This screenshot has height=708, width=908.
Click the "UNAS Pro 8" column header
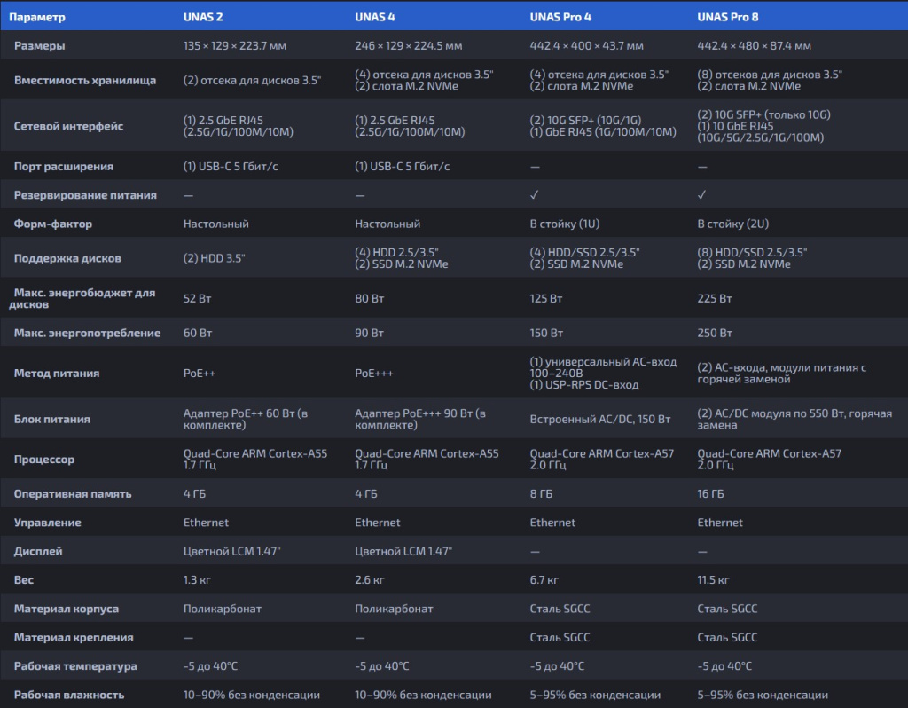pyautogui.click(x=728, y=17)
